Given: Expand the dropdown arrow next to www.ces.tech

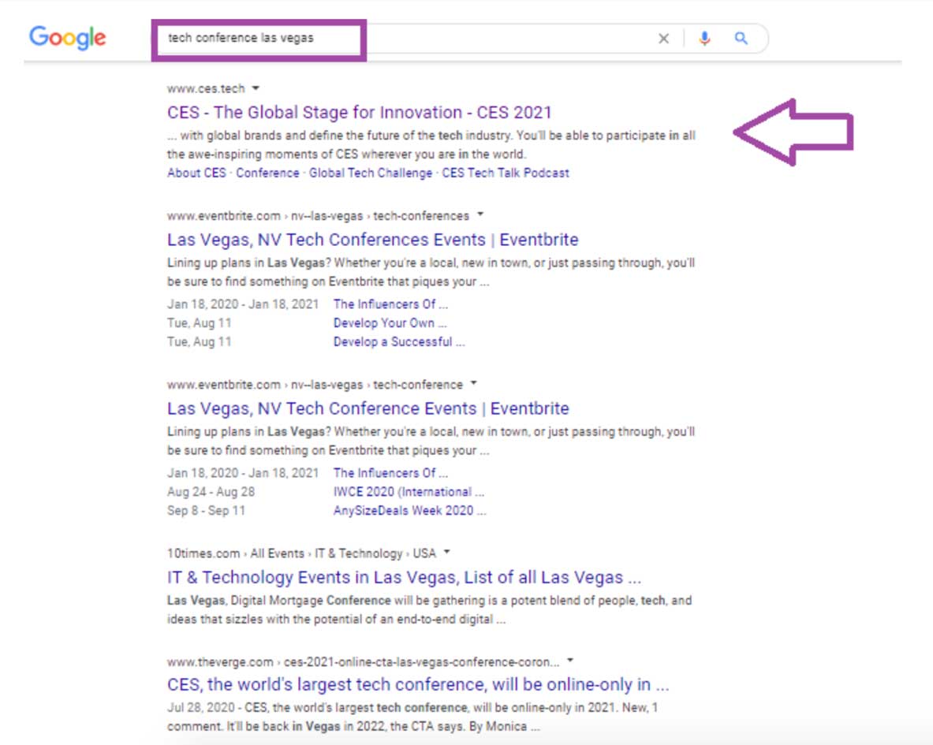Looking at the screenshot, I should (256, 88).
